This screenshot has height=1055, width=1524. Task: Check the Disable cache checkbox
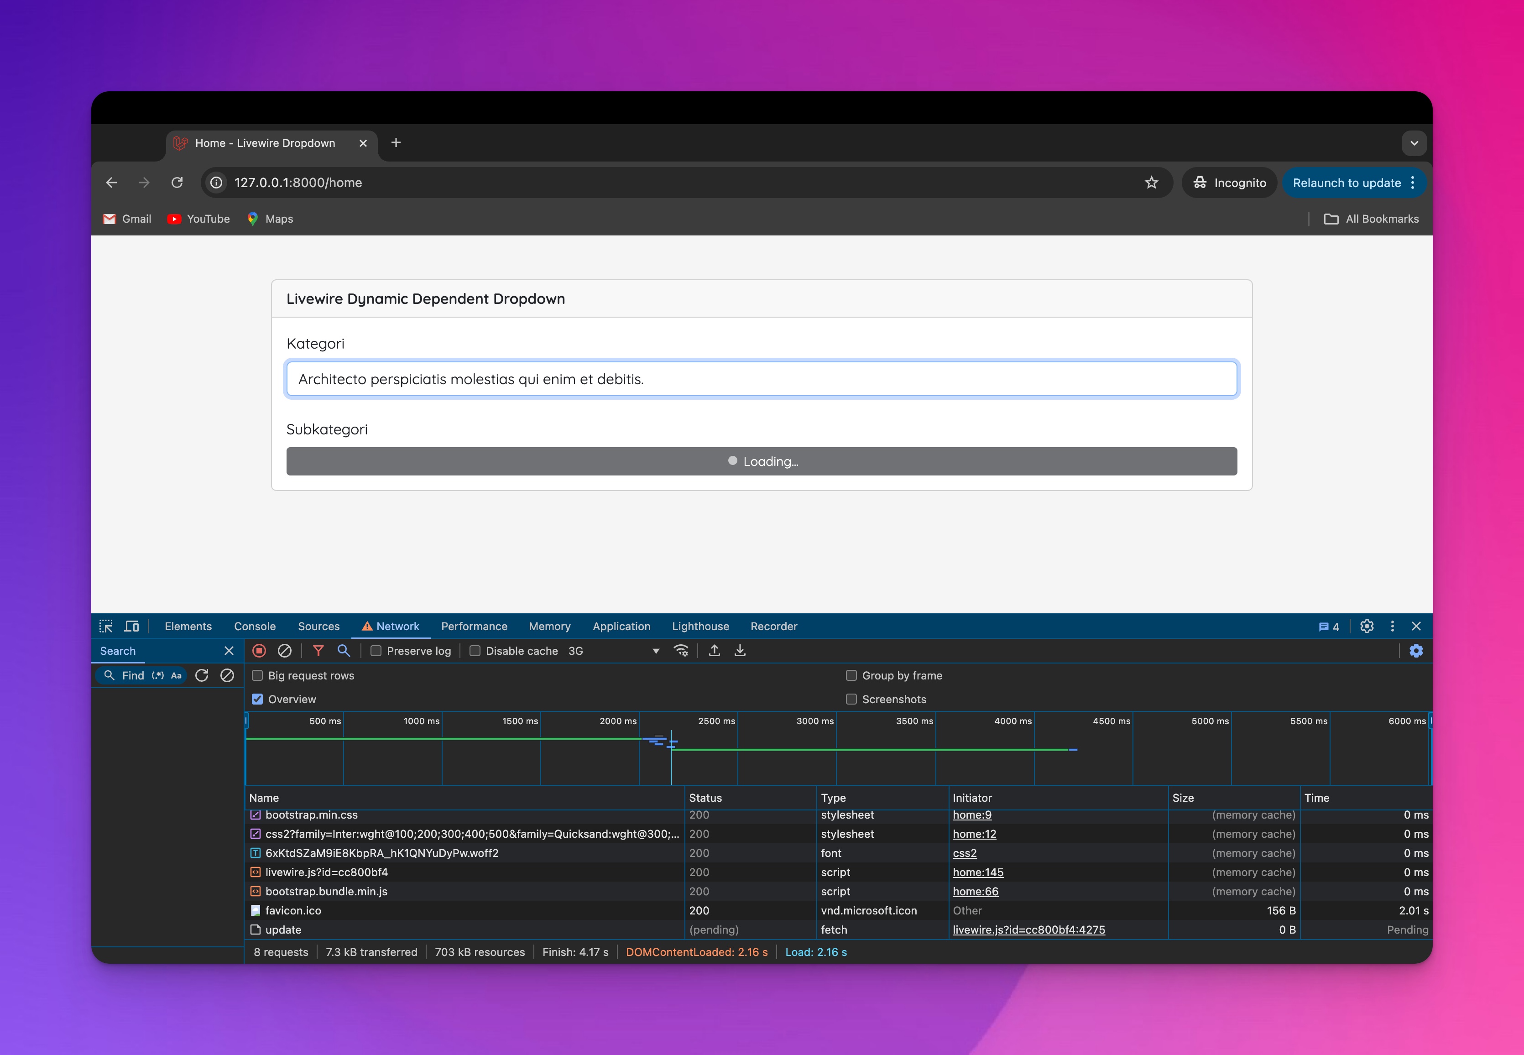(x=475, y=650)
